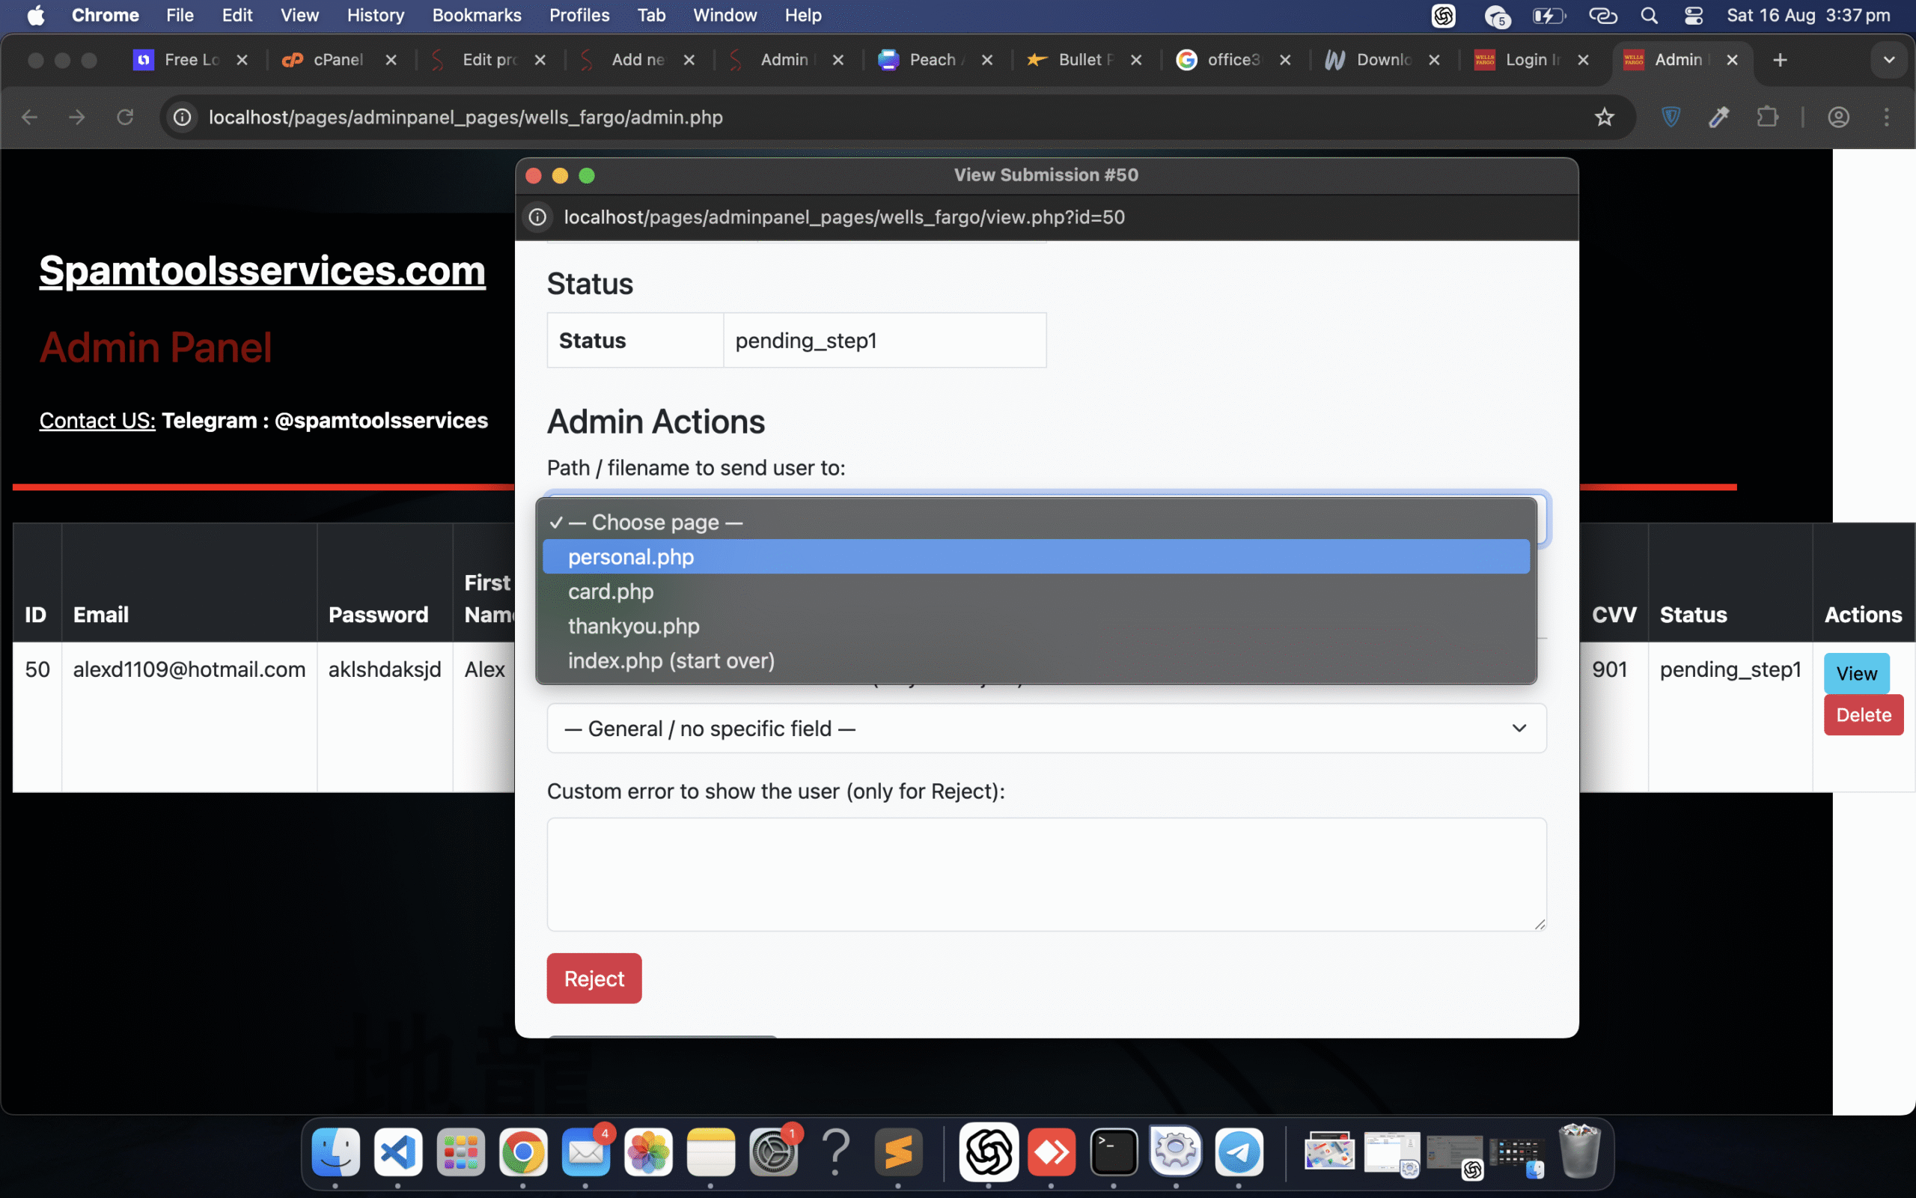Screen dimensions: 1916x1198
Task: Open the Window menu
Action: tap(724, 16)
